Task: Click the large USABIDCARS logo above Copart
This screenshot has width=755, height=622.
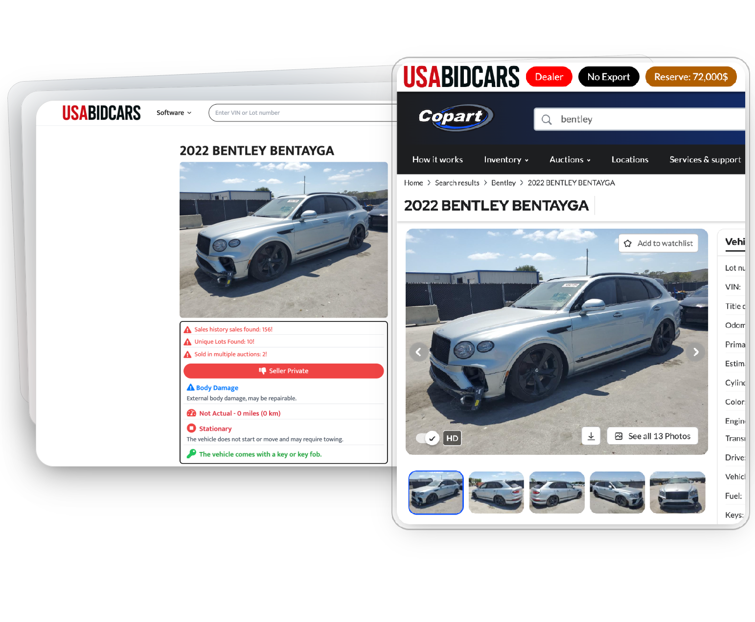Action: 461,77
